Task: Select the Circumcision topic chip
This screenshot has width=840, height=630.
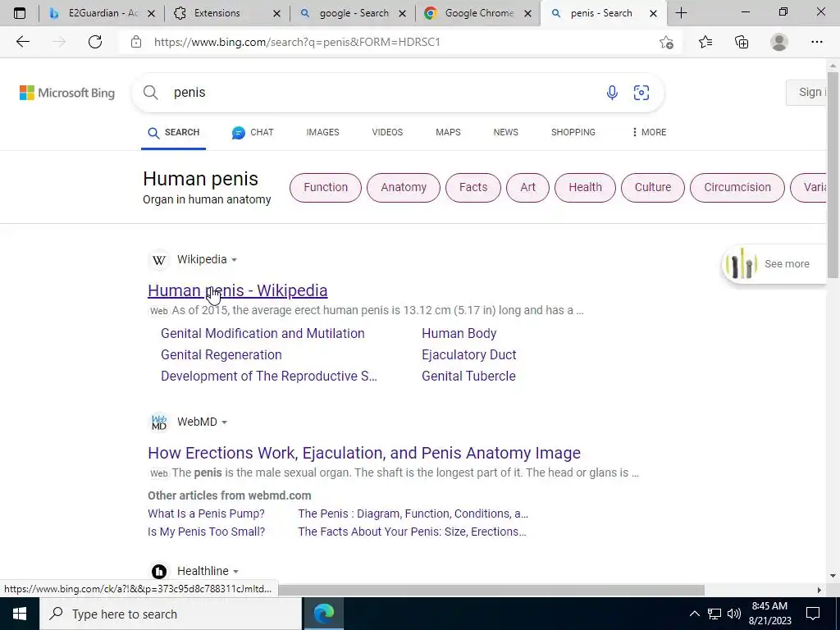Action: click(737, 188)
